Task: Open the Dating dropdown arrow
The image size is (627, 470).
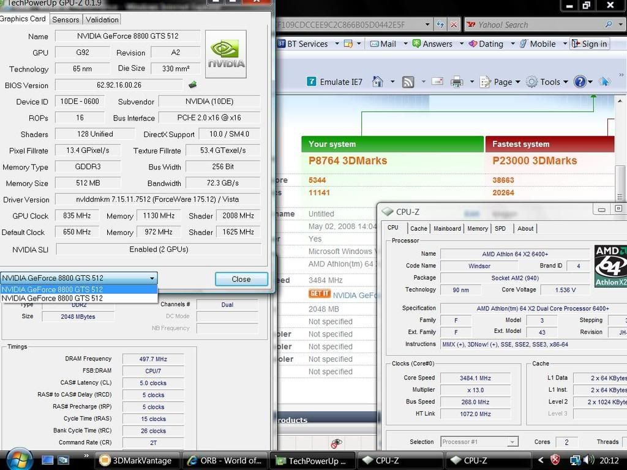Action: [x=512, y=43]
